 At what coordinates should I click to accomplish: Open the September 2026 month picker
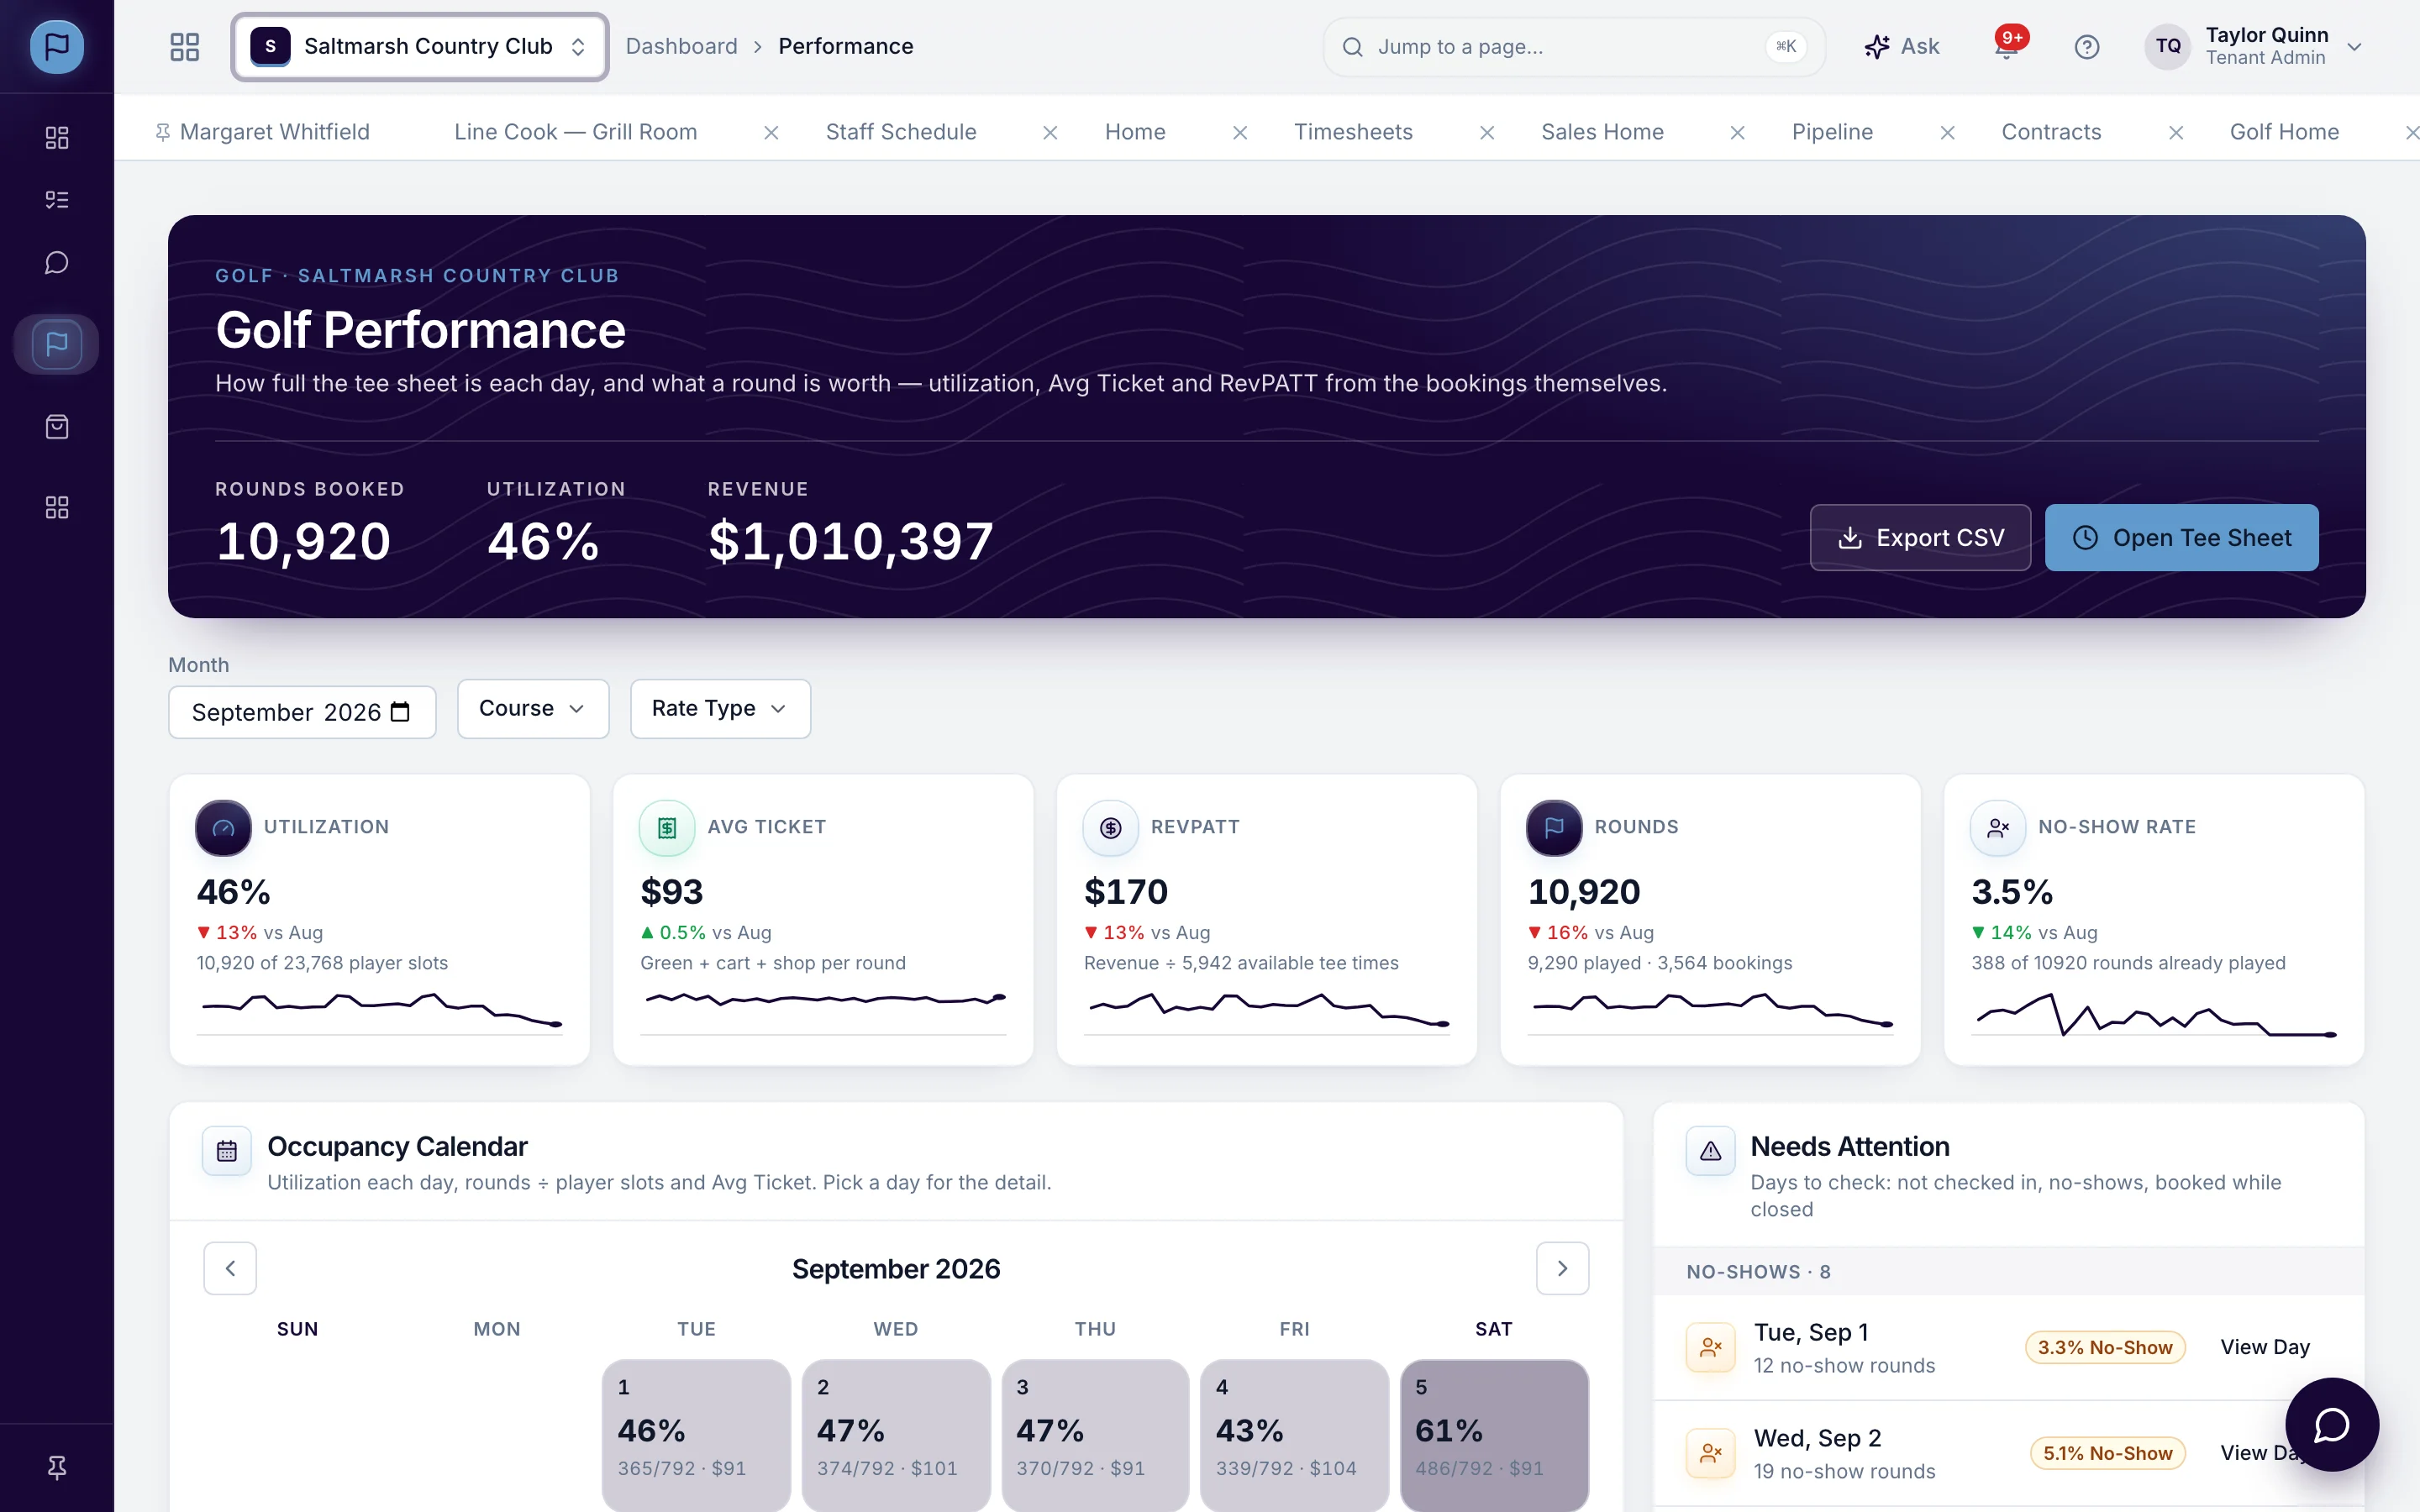click(x=302, y=712)
